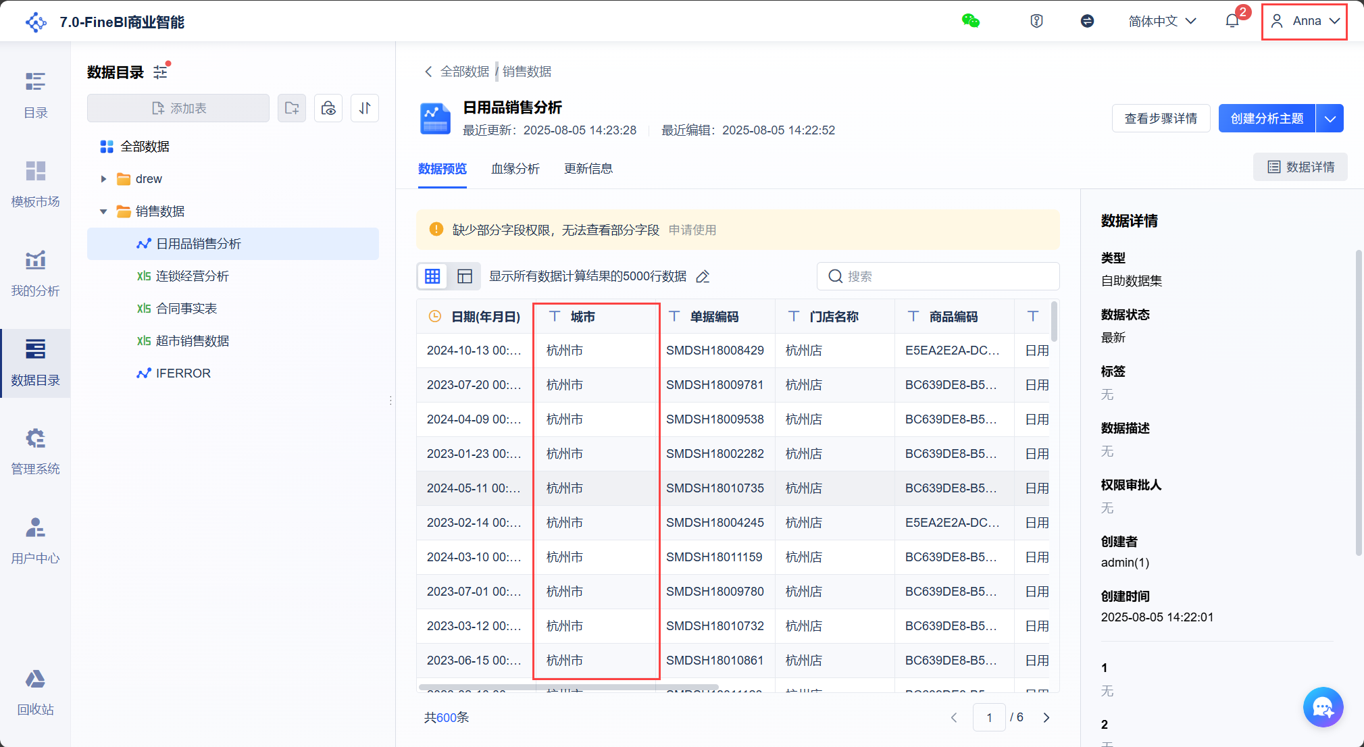Collapse the 销售数据 folder
Viewport: 1364px width, 747px height.
pos(103,211)
